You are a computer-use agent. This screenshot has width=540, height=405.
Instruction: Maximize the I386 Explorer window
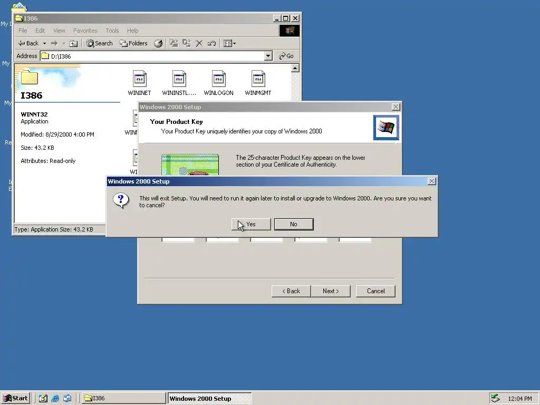click(286, 18)
